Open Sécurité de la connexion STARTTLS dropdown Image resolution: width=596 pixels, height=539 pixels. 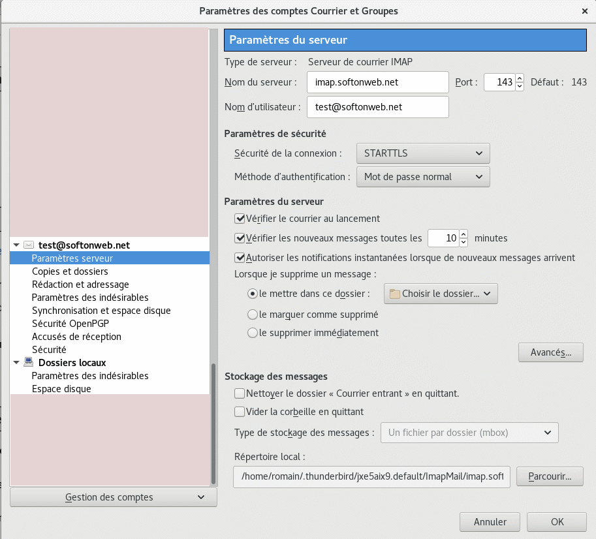(x=422, y=153)
